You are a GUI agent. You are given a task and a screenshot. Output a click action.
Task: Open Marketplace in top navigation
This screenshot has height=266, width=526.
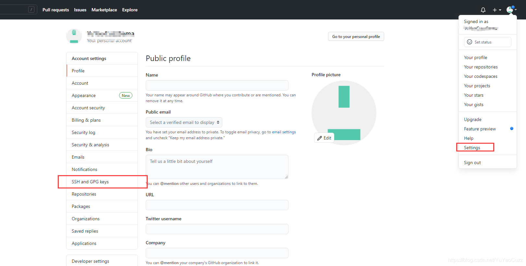coord(104,10)
